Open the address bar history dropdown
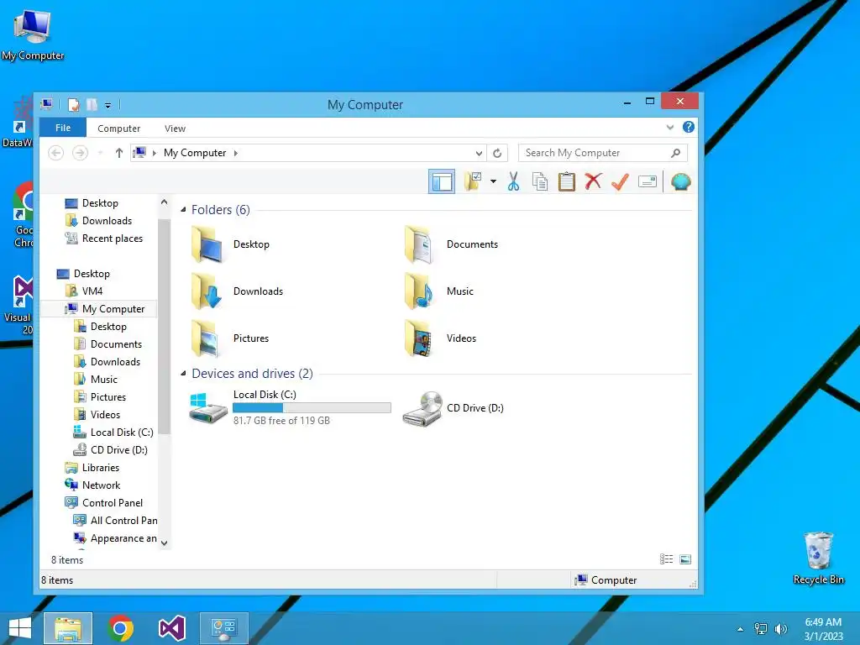Image resolution: width=860 pixels, height=645 pixels. click(479, 153)
